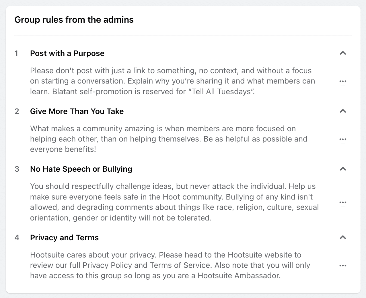This screenshot has height=298, width=366.
Task: Click rule number 3
Action: pos(17,169)
